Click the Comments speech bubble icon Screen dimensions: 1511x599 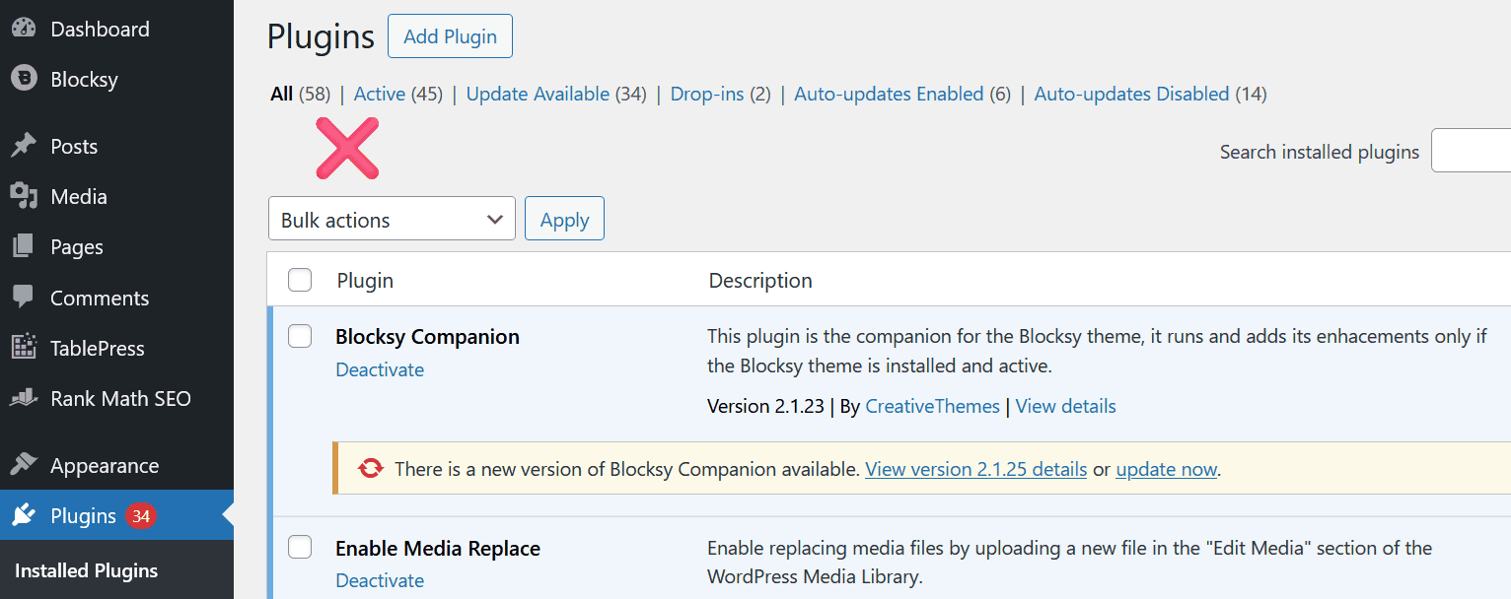pyautogui.click(x=24, y=298)
